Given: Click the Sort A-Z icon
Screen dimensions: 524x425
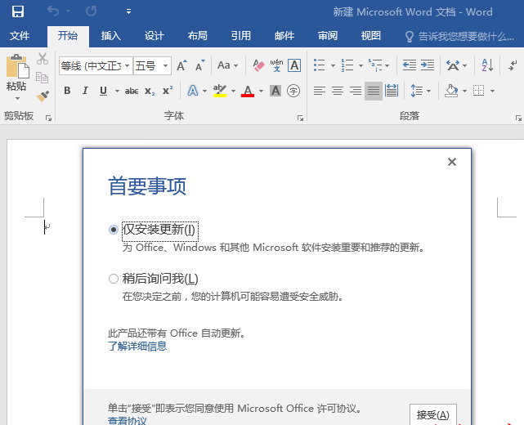Looking at the screenshot, I should 487,65.
